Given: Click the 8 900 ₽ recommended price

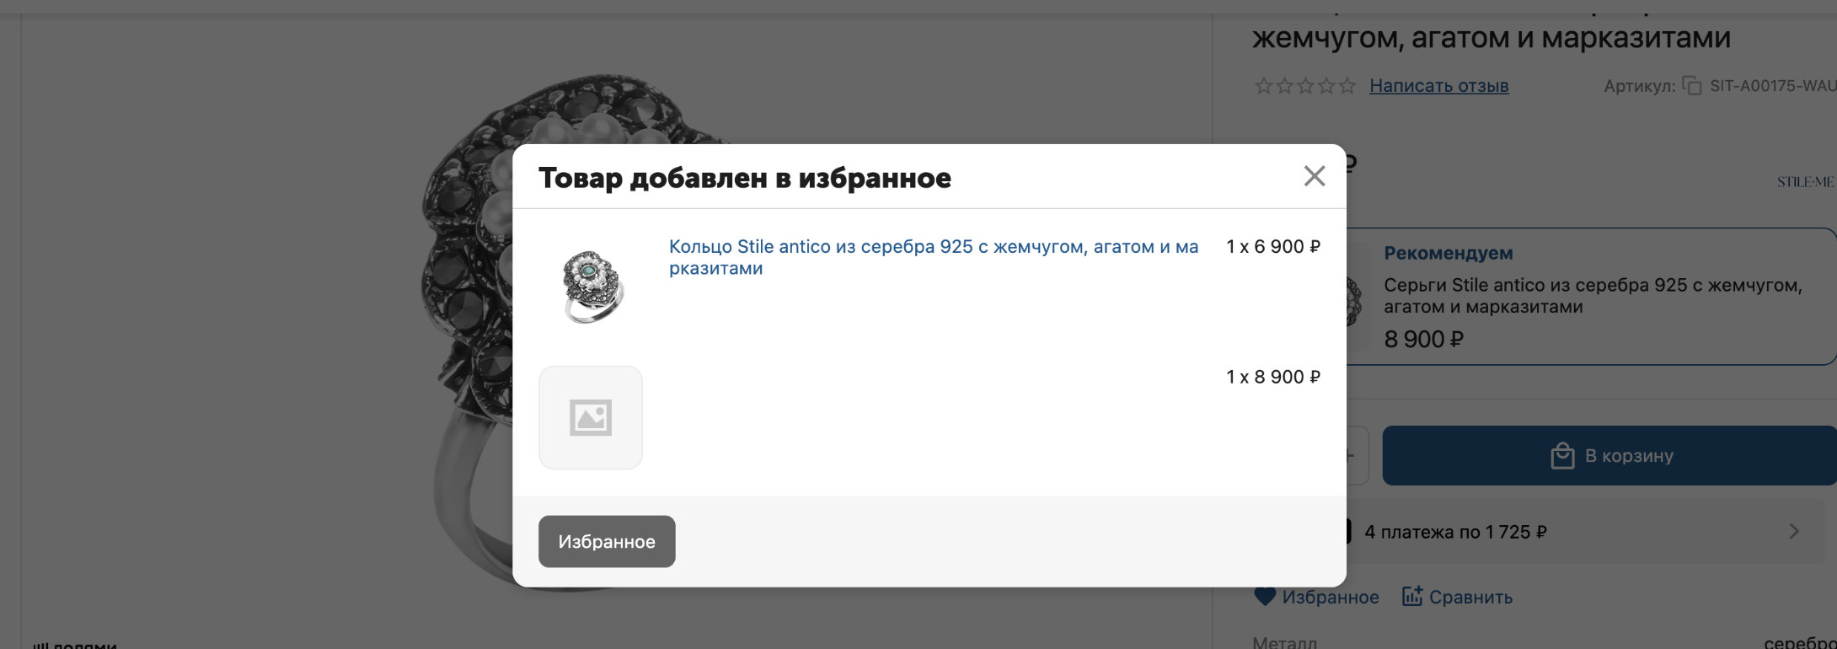Looking at the screenshot, I should pos(1423,339).
